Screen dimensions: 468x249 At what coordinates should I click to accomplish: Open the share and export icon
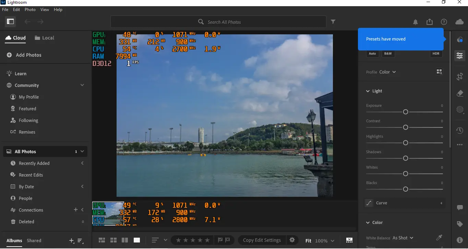[x=430, y=22]
